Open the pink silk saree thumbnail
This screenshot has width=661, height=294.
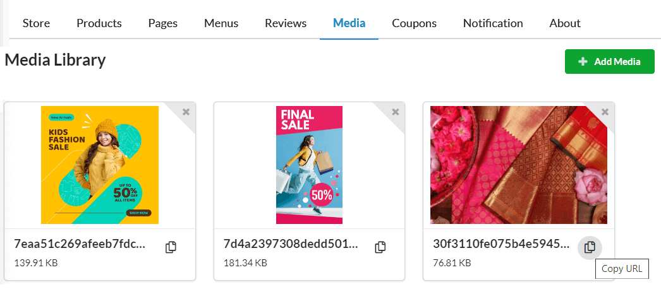[519, 165]
